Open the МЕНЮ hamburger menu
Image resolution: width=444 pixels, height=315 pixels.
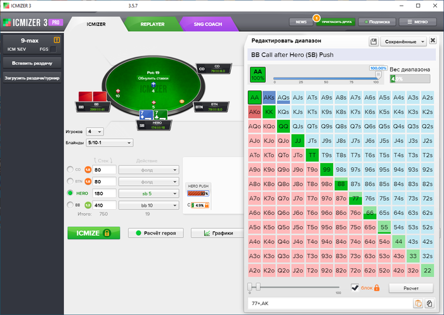click(417, 22)
